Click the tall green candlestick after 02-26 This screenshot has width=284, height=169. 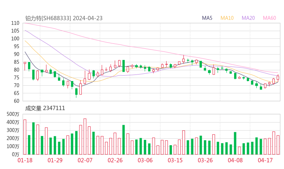pos(124,66)
